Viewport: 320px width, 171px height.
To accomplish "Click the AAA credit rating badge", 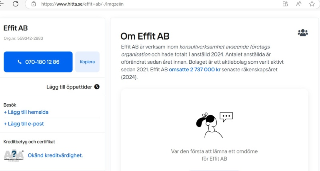I will click(x=14, y=155).
